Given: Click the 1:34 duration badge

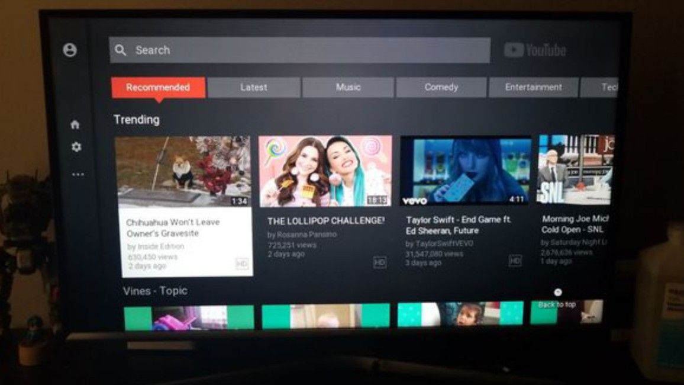Looking at the screenshot, I should pos(239,201).
